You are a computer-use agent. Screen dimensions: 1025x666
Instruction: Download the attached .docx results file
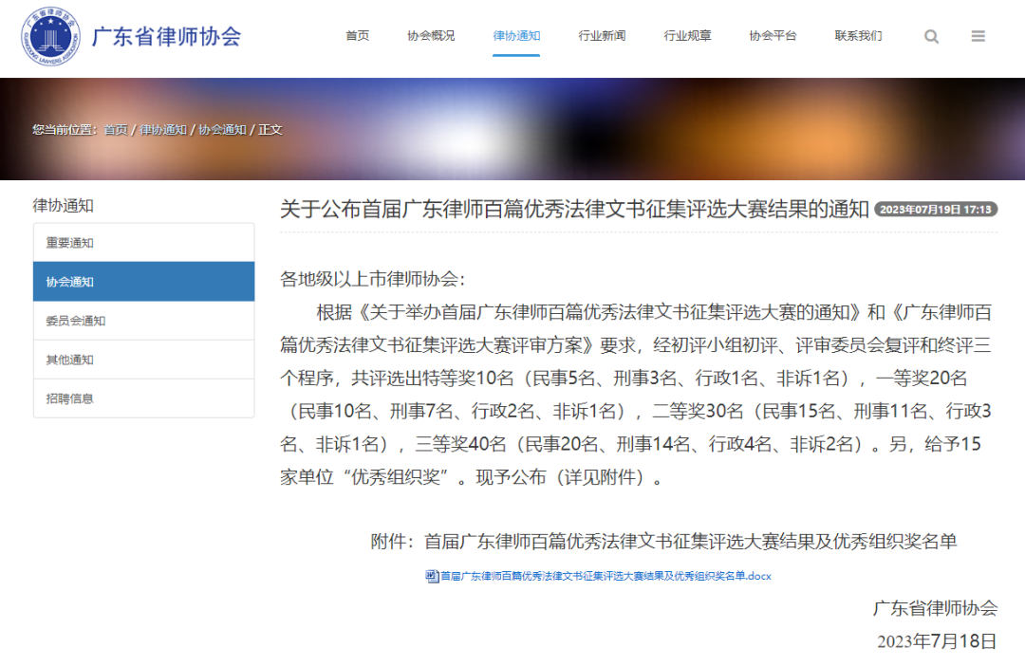pyautogui.click(x=606, y=576)
